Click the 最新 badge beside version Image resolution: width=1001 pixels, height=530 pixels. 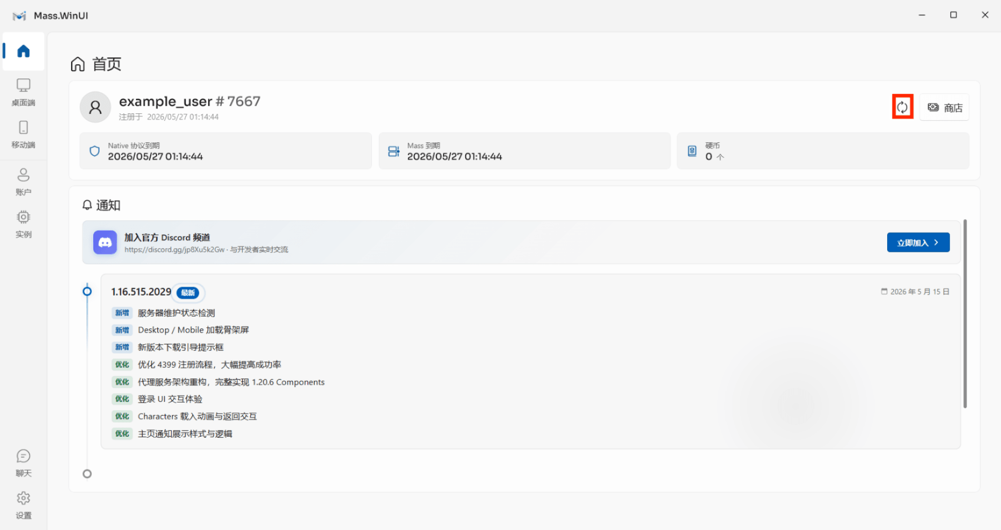188,292
